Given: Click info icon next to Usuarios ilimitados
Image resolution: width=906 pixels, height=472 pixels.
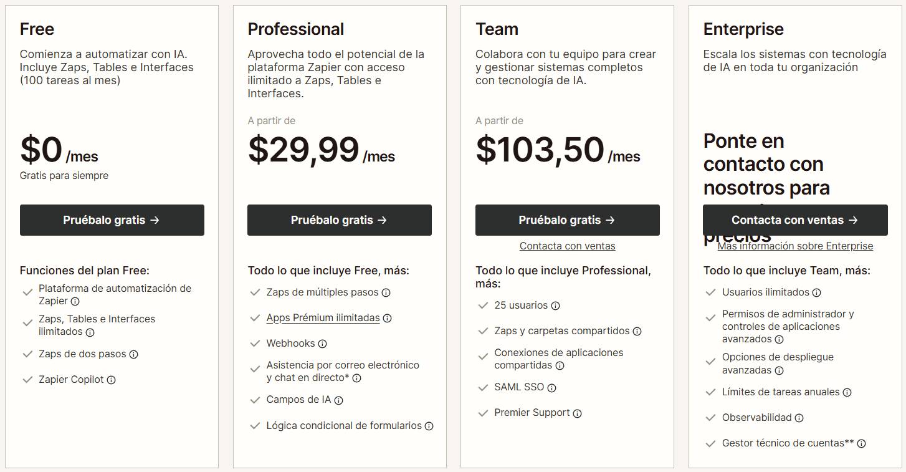Looking at the screenshot, I should click(x=818, y=292).
